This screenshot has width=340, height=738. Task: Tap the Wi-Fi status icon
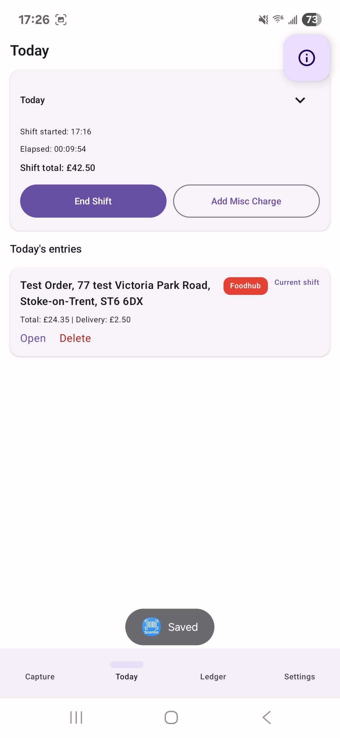coord(278,20)
